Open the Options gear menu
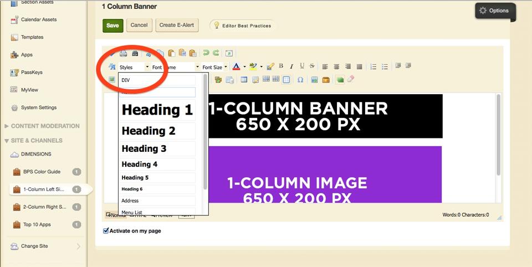This screenshot has width=532, height=267. pos(495,11)
